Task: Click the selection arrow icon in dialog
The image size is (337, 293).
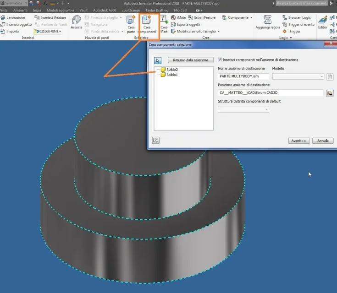Action: pyautogui.click(x=158, y=60)
